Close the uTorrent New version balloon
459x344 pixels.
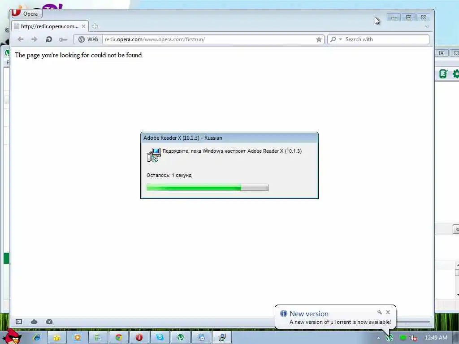coord(388,312)
